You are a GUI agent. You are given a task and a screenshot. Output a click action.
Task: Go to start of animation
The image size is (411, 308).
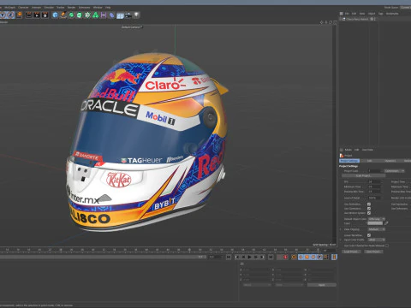click(229, 257)
